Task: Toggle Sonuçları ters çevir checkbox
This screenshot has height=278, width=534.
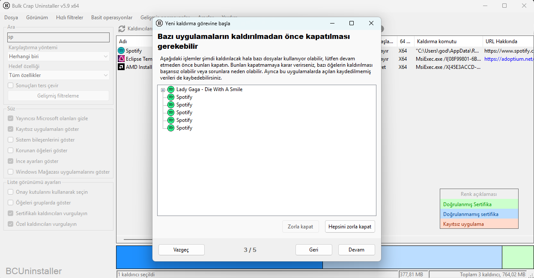Action: (x=11, y=86)
